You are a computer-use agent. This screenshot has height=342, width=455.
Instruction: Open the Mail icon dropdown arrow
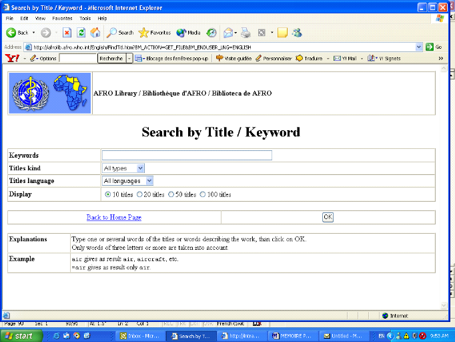236,33
